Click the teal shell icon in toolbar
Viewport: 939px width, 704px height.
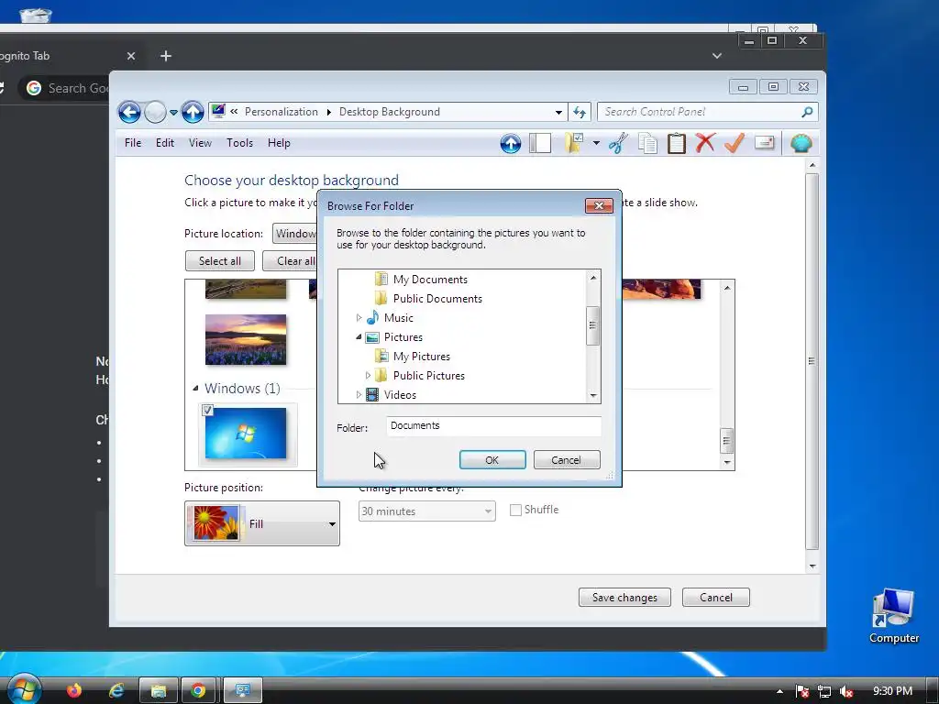[801, 143]
